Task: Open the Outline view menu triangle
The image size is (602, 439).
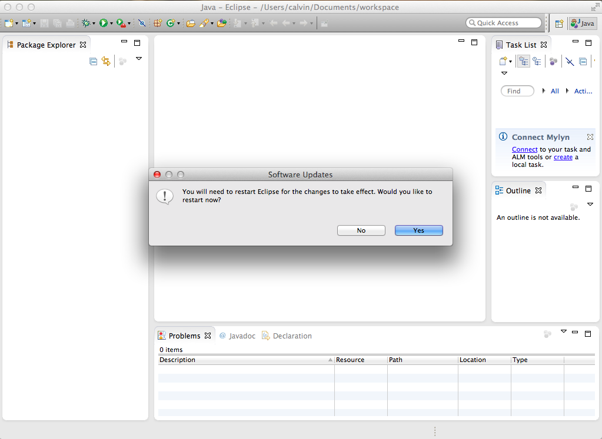Action: click(590, 205)
